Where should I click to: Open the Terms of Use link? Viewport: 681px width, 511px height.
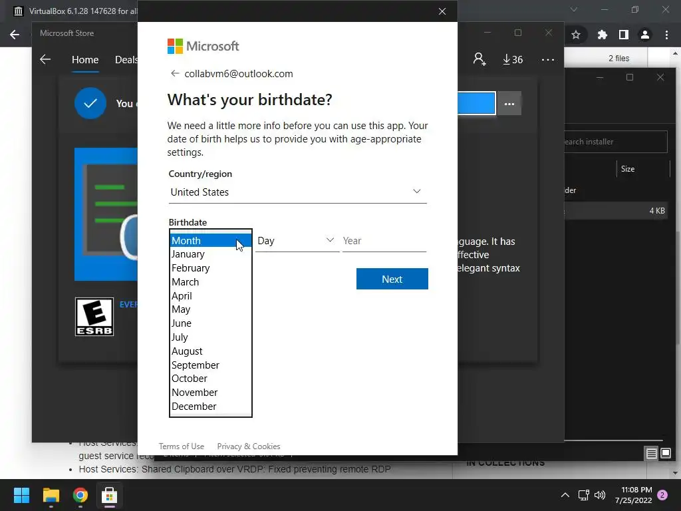(181, 446)
